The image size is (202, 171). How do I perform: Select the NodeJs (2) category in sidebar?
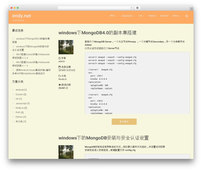pyautogui.click(x=21, y=108)
